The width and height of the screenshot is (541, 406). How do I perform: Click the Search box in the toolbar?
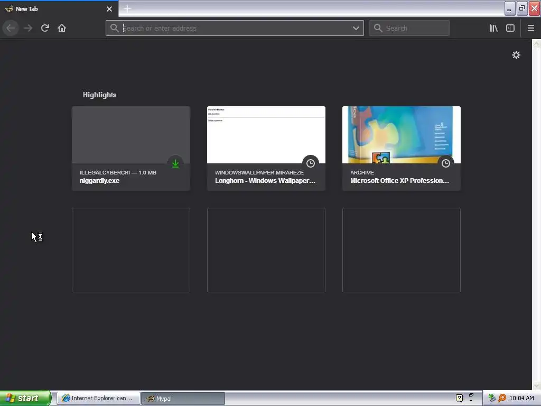coord(409,28)
